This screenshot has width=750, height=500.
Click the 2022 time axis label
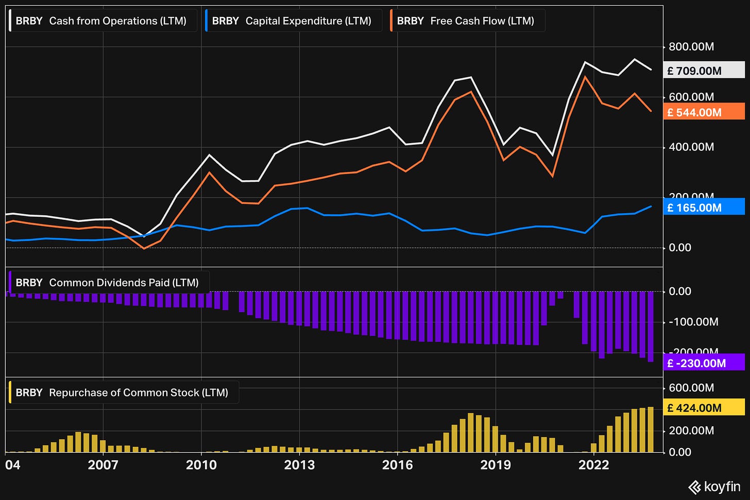point(594,465)
